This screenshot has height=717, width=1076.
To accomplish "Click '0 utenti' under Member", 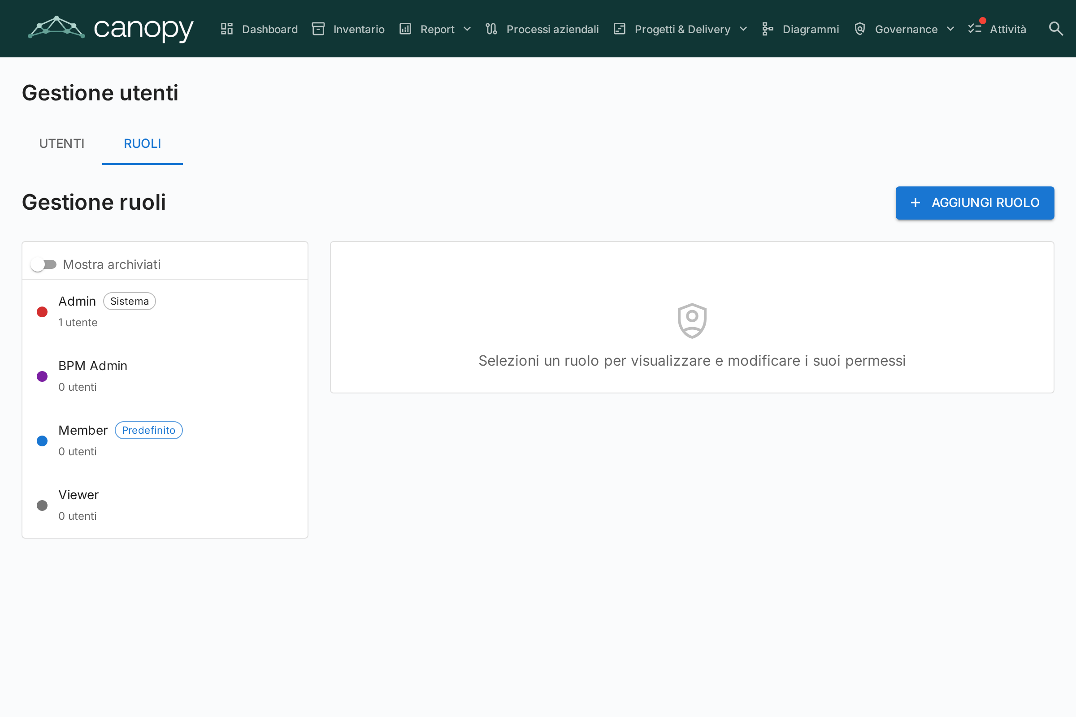I will pyautogui.click(x=78, y=451).
